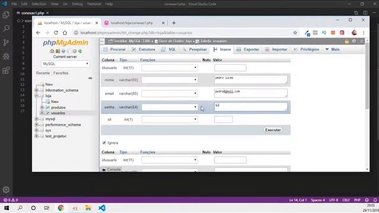The height and width of the screenshot is (213, 379).
Task: Select the usuarios table in tree
Action: (x=58, y=113)
